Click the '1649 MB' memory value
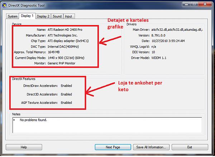 [x=54, y=52]
